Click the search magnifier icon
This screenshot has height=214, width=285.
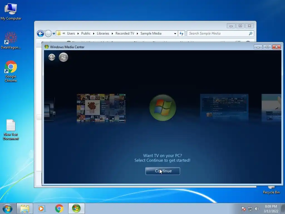[250, 33]
